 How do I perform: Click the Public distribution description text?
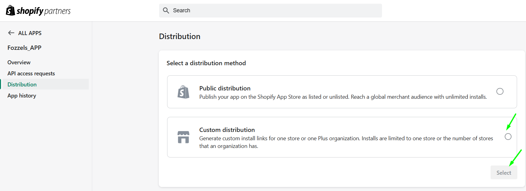pyautogui.click(x=343, y=97)
